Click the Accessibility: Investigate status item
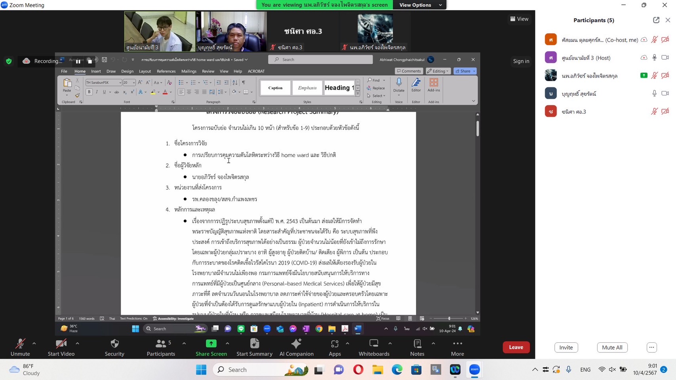 point(173,318)
